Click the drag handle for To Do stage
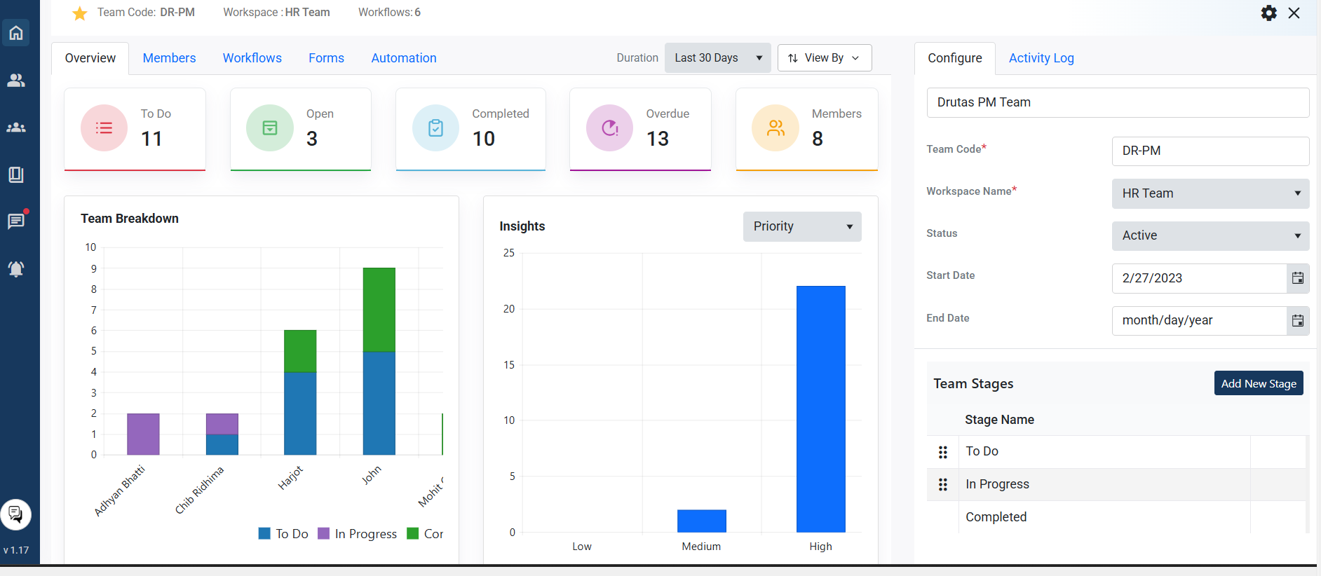Image resolution: width=1321 pixels, height=576 pixels. pyautogui.click(x=943, y=452)
